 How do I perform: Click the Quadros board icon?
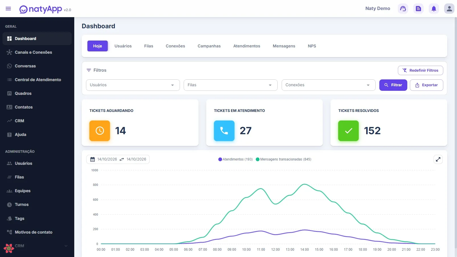click(x=9, y=93)
